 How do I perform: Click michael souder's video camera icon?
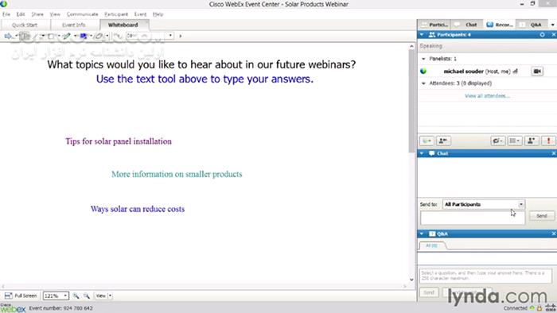pos(537,71)
